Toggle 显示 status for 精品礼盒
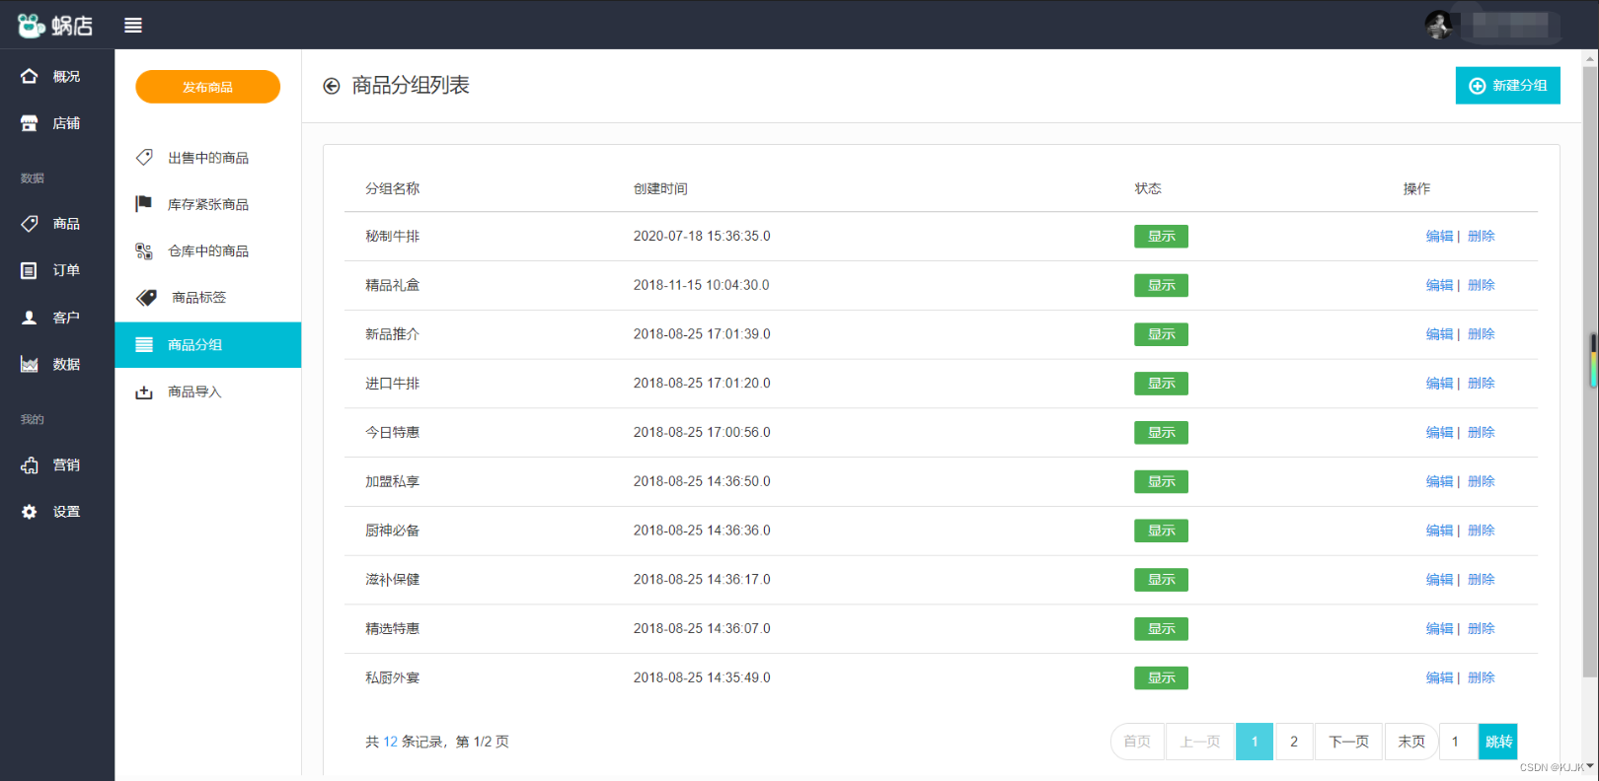 tap(1161, 285)
